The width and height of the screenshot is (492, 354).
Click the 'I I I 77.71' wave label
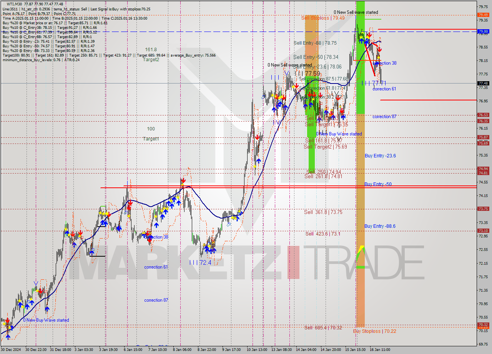coord(373,83)
